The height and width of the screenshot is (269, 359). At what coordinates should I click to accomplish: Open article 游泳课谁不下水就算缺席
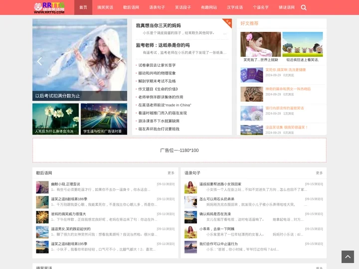coord(159,121)
